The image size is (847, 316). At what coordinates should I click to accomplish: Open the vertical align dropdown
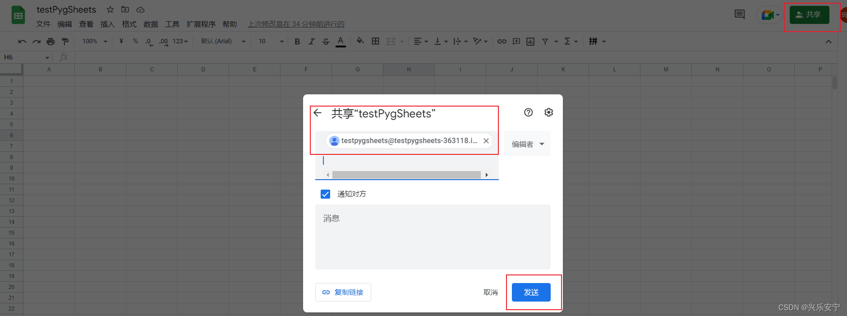coord(441,42)
